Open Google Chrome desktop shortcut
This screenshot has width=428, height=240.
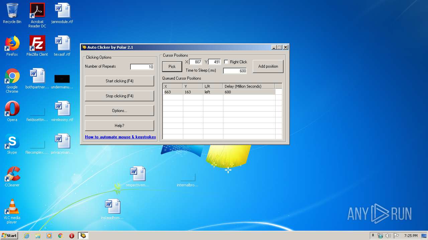click(12, 81)
